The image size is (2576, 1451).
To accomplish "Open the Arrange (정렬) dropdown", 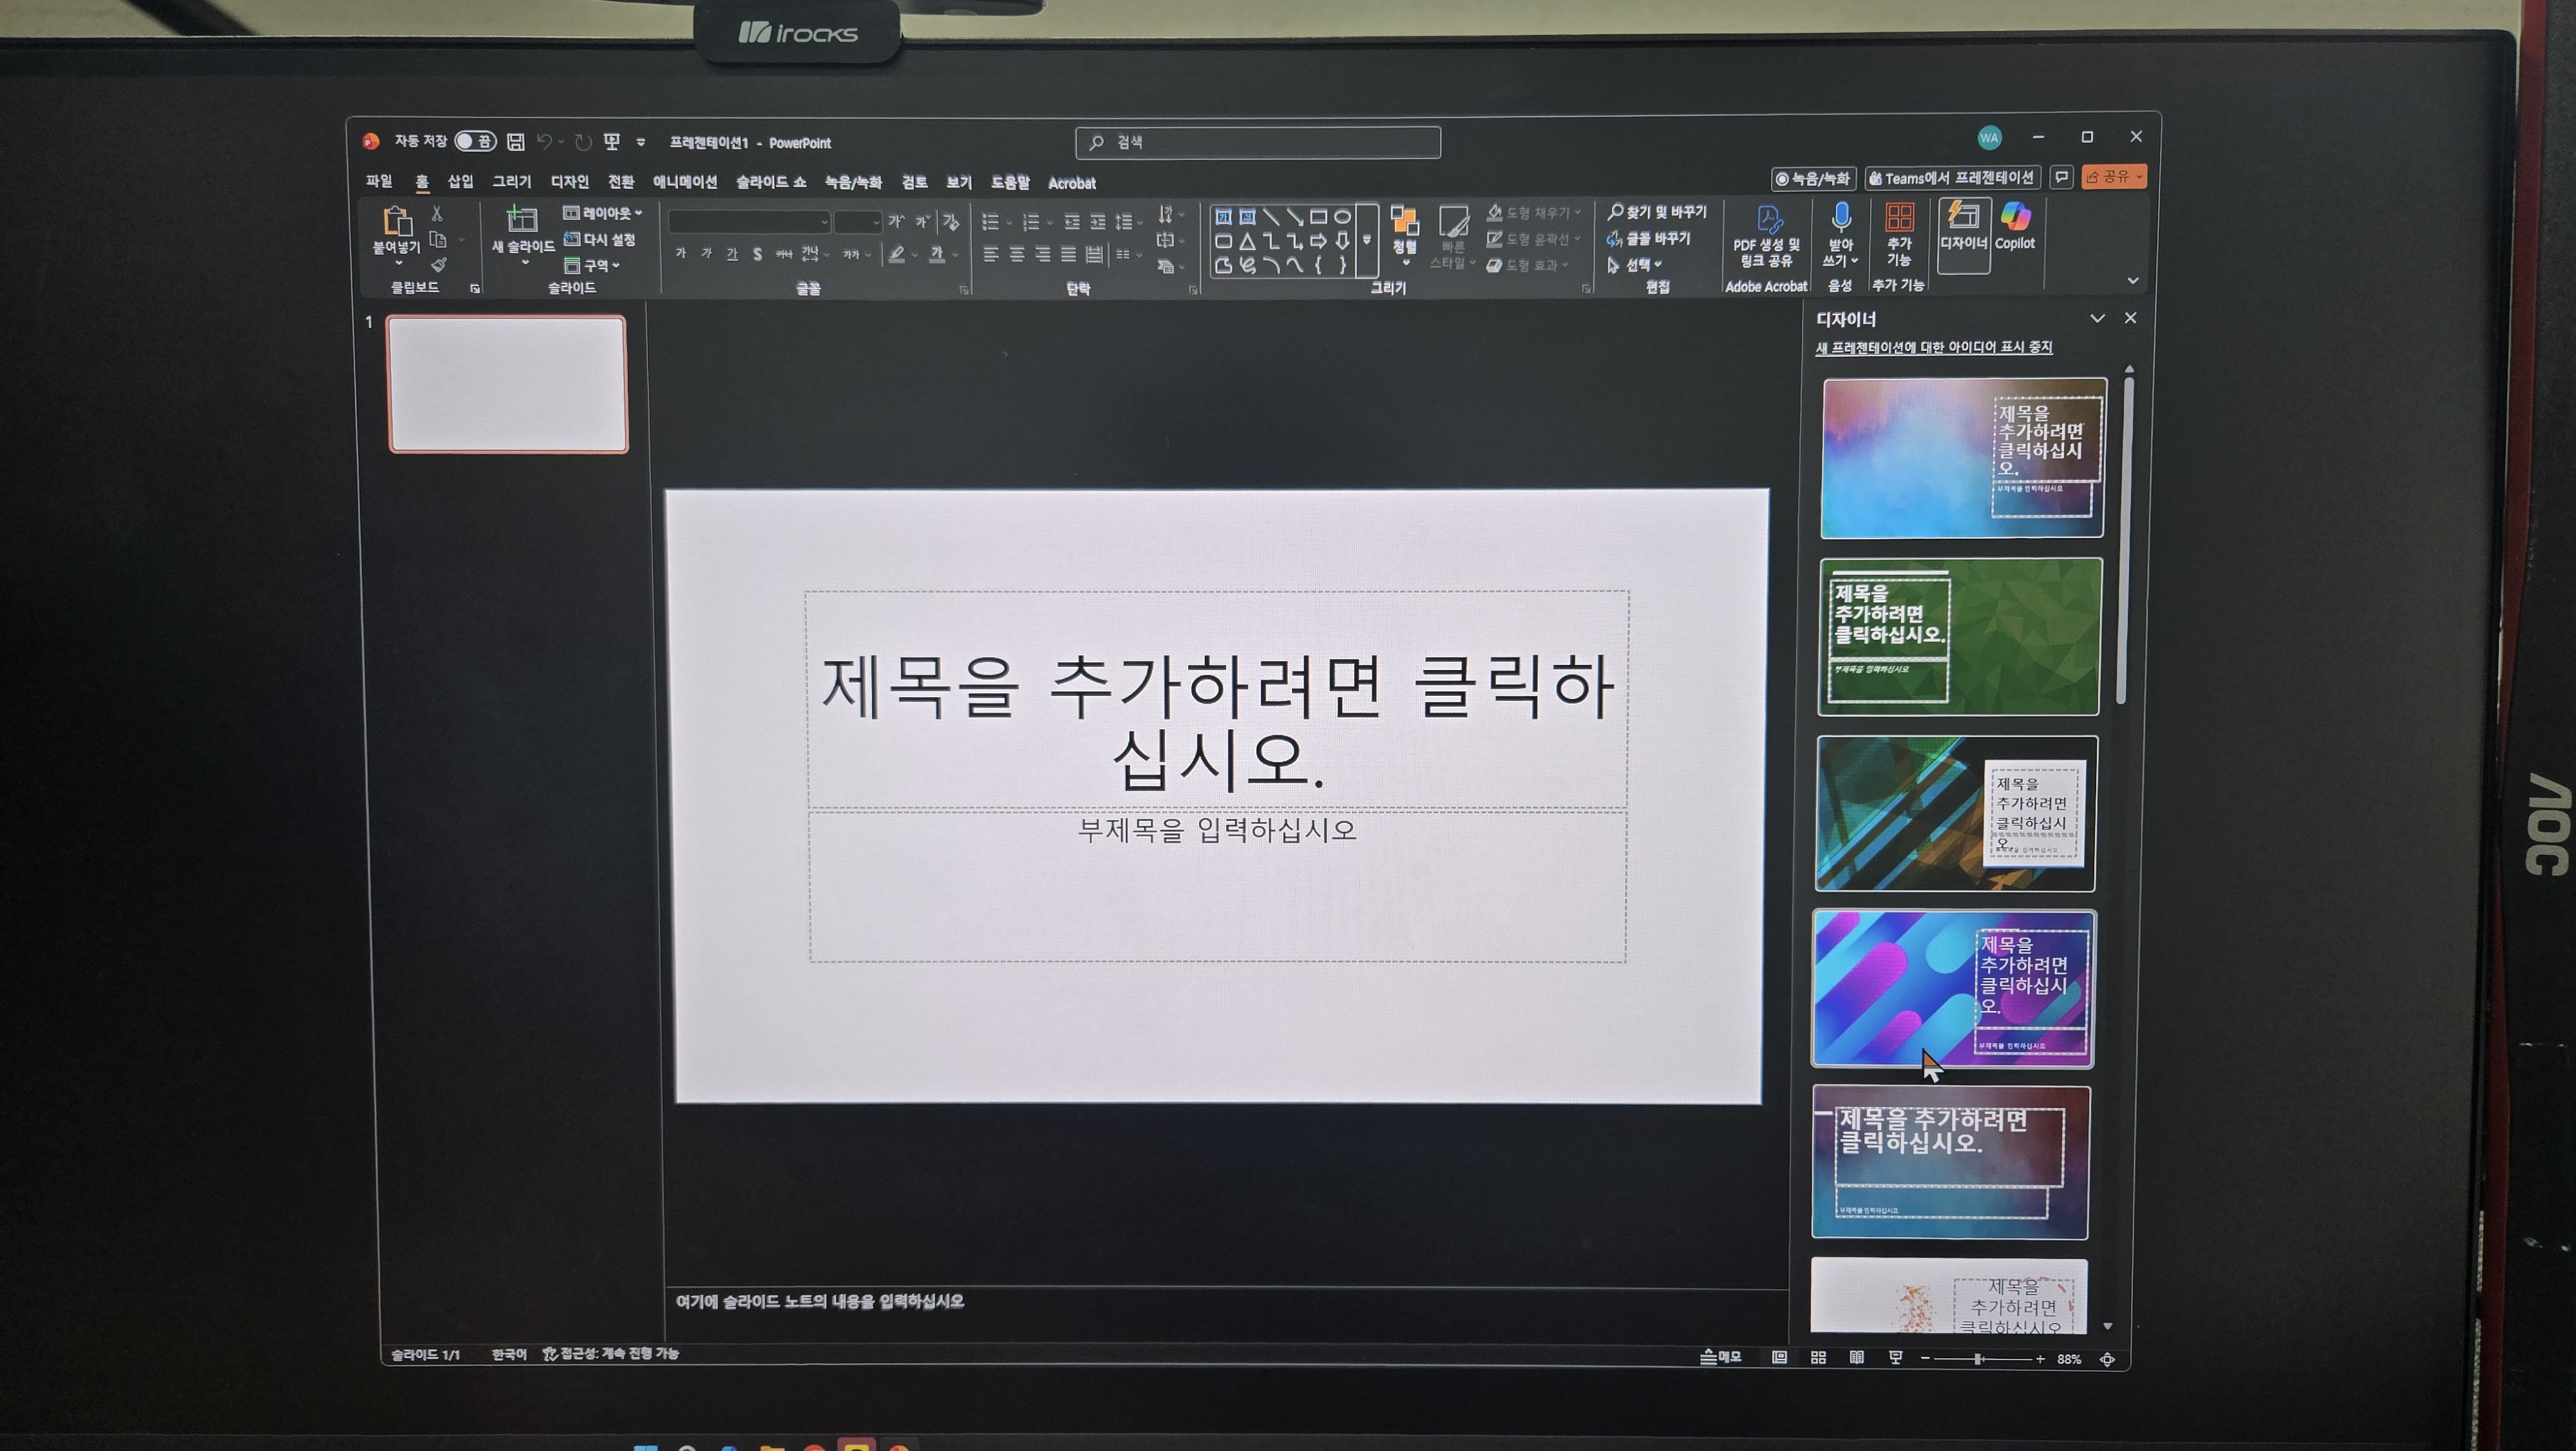I will [1405, 235].
